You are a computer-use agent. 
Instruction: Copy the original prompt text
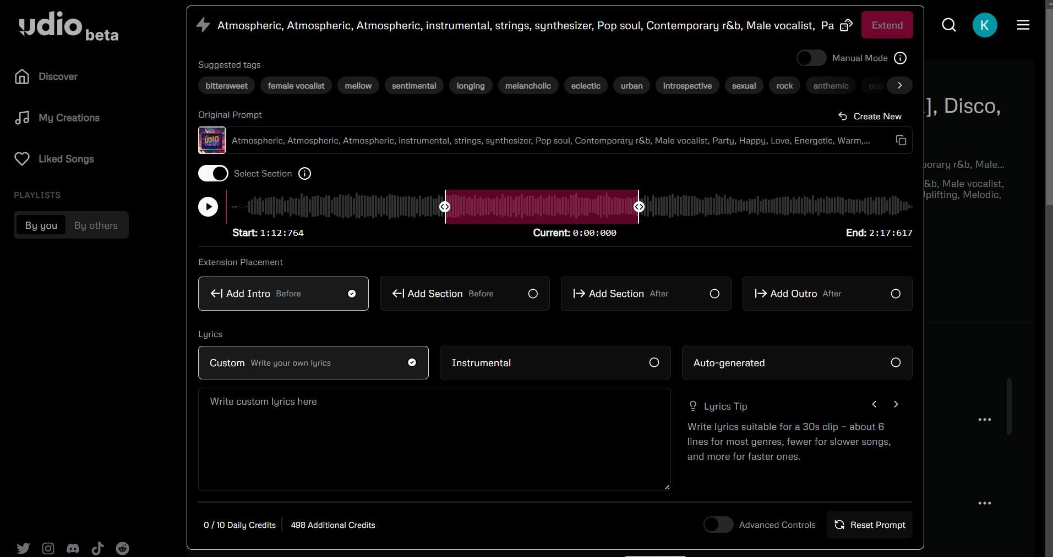pyautogui.click(x=901, y=140)
